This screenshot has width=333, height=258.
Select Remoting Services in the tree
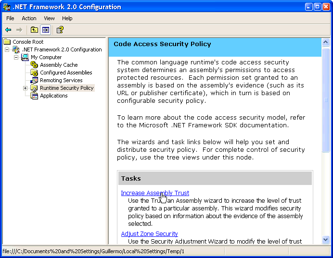pos(61,80)
